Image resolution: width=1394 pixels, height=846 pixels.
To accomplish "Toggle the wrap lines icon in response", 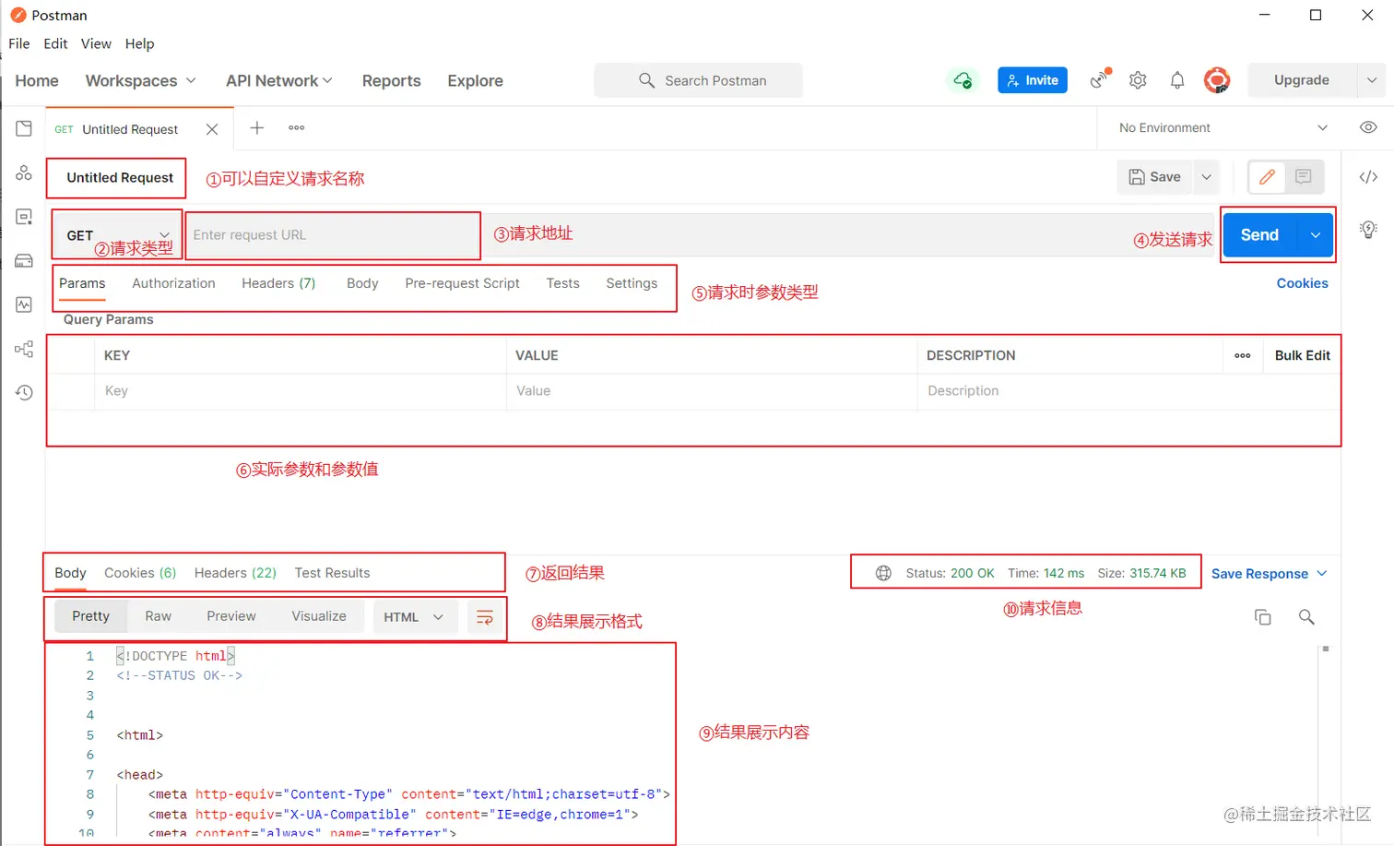I will click(x=484, y=617).
